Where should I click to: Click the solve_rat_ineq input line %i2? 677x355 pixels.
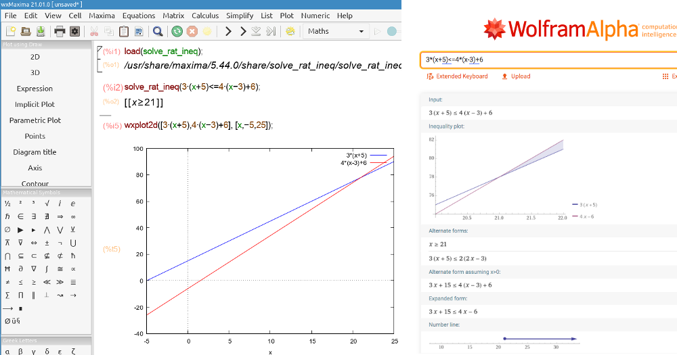pyautogui.click(x=192, y=87)
